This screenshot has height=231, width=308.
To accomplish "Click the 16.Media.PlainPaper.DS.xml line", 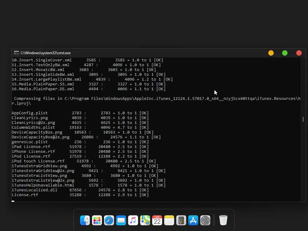I will 89,89.
